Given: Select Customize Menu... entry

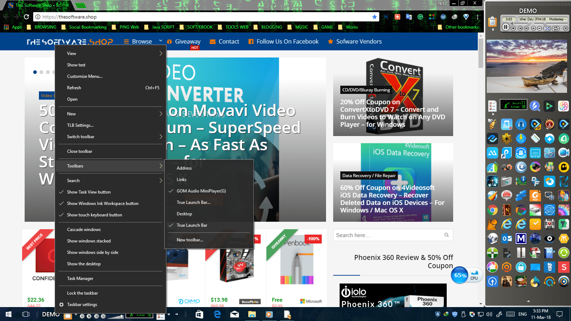Looking at the screenshot, I should click(x=111, y=76).
